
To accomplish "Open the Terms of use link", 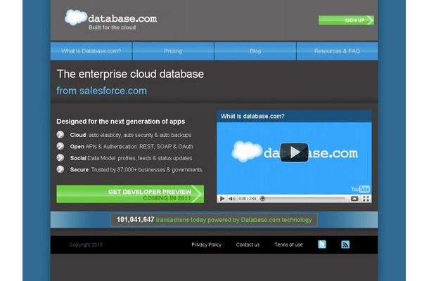I will coord(288,244).
